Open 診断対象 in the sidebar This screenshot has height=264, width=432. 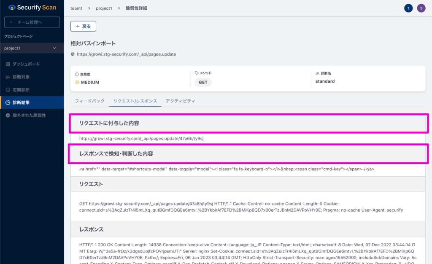pyautogui.click(x=32, y=77)
